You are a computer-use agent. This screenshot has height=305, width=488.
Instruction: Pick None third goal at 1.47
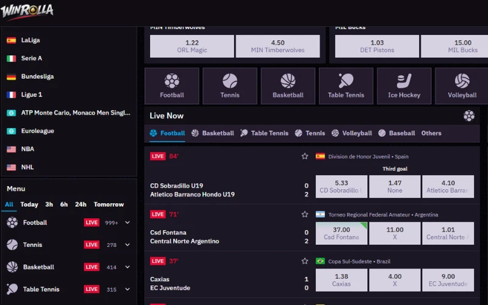[395, 187]
